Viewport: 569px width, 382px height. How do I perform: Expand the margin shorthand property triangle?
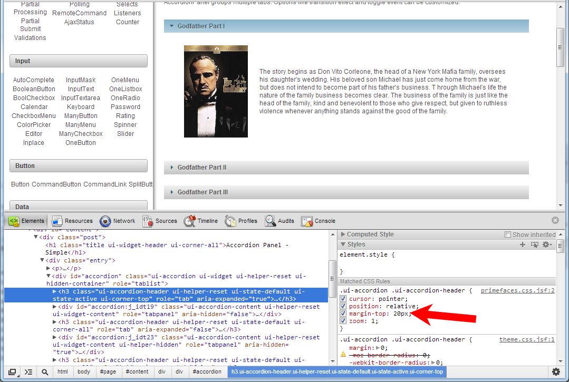(378, 348)
